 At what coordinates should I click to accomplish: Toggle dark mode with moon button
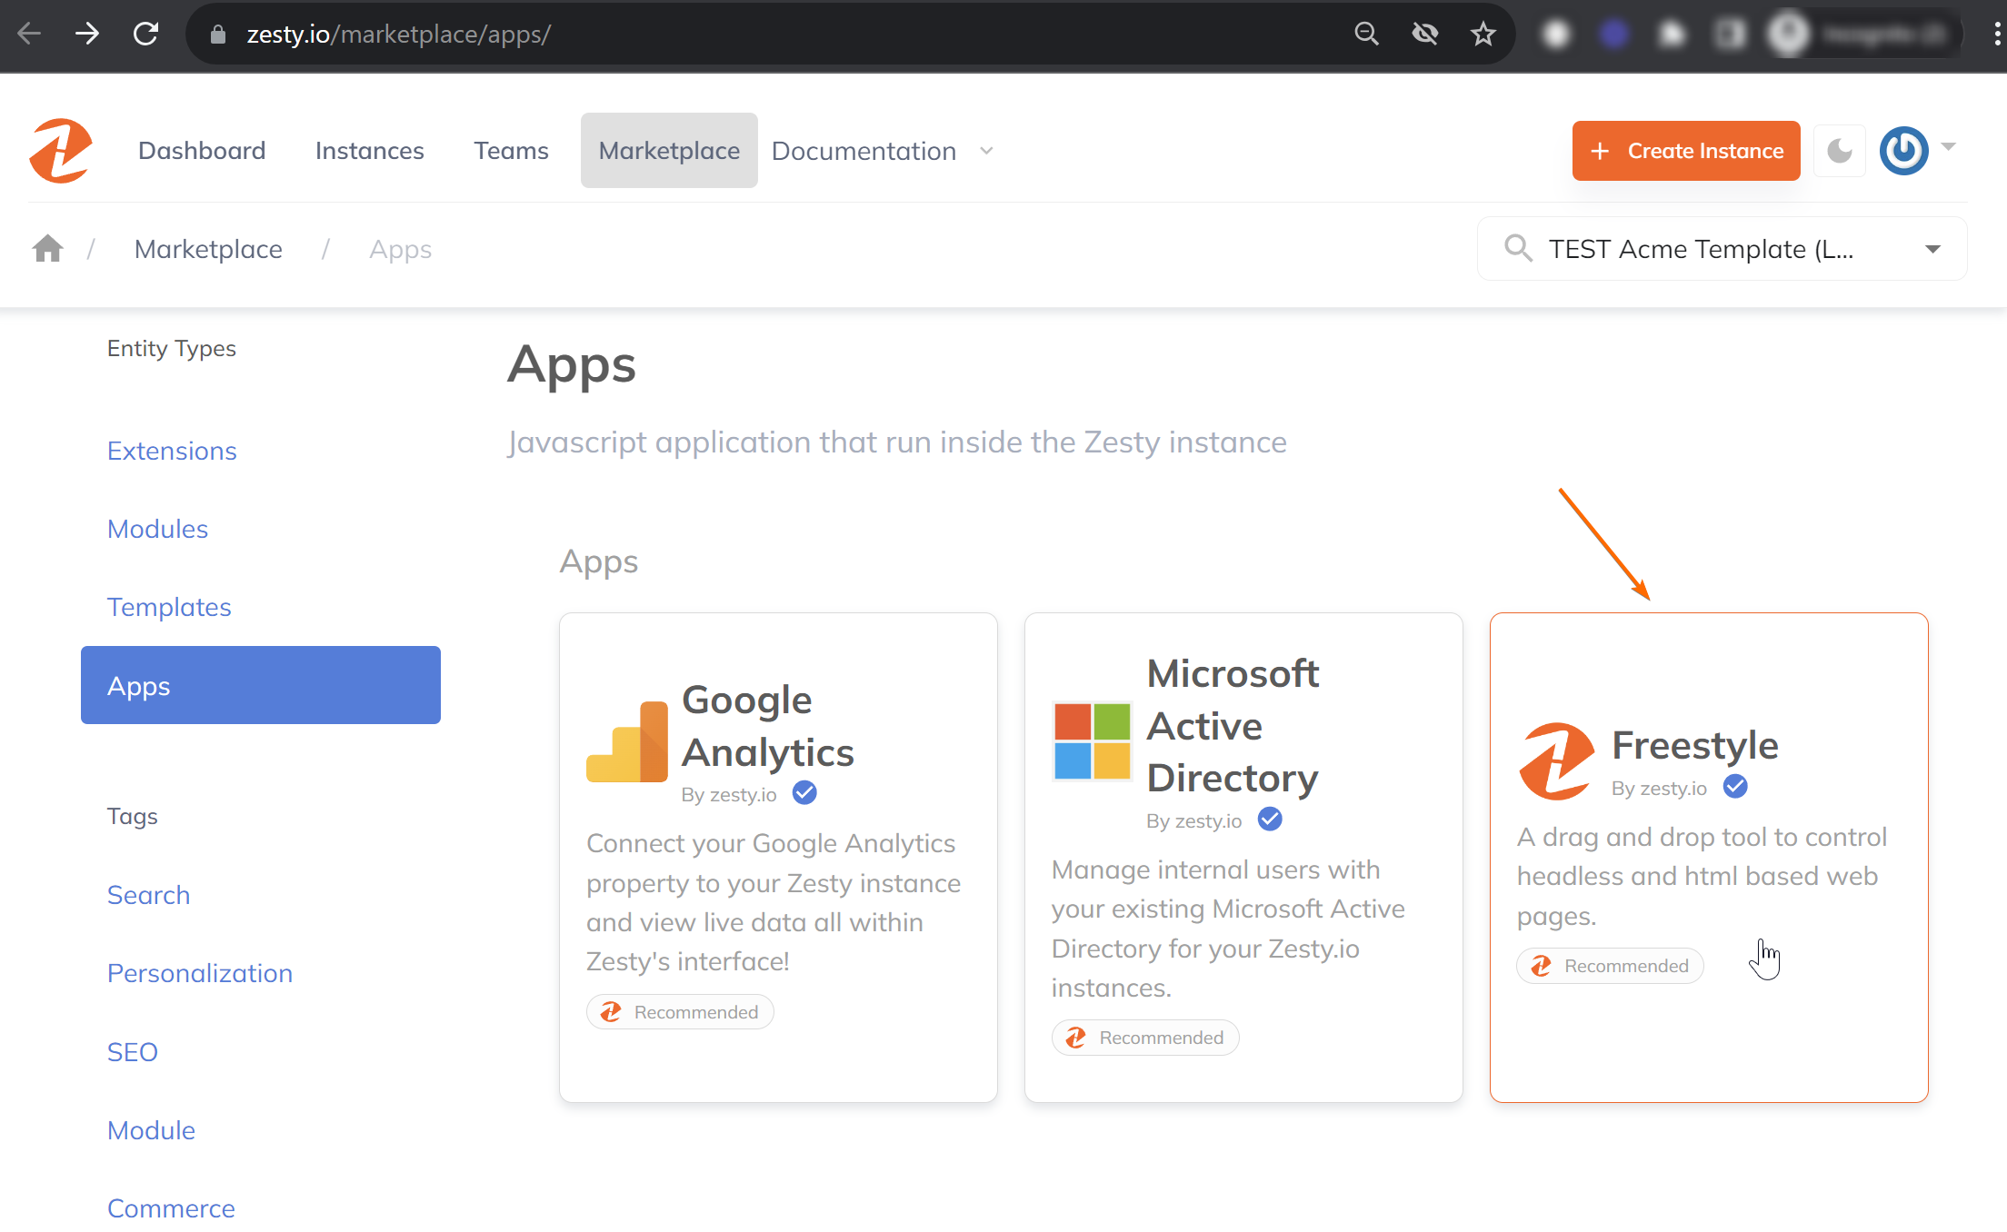[x=1840, y=151]
